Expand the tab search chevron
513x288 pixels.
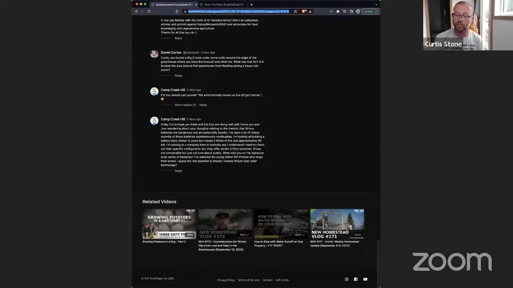click(376, 4)
